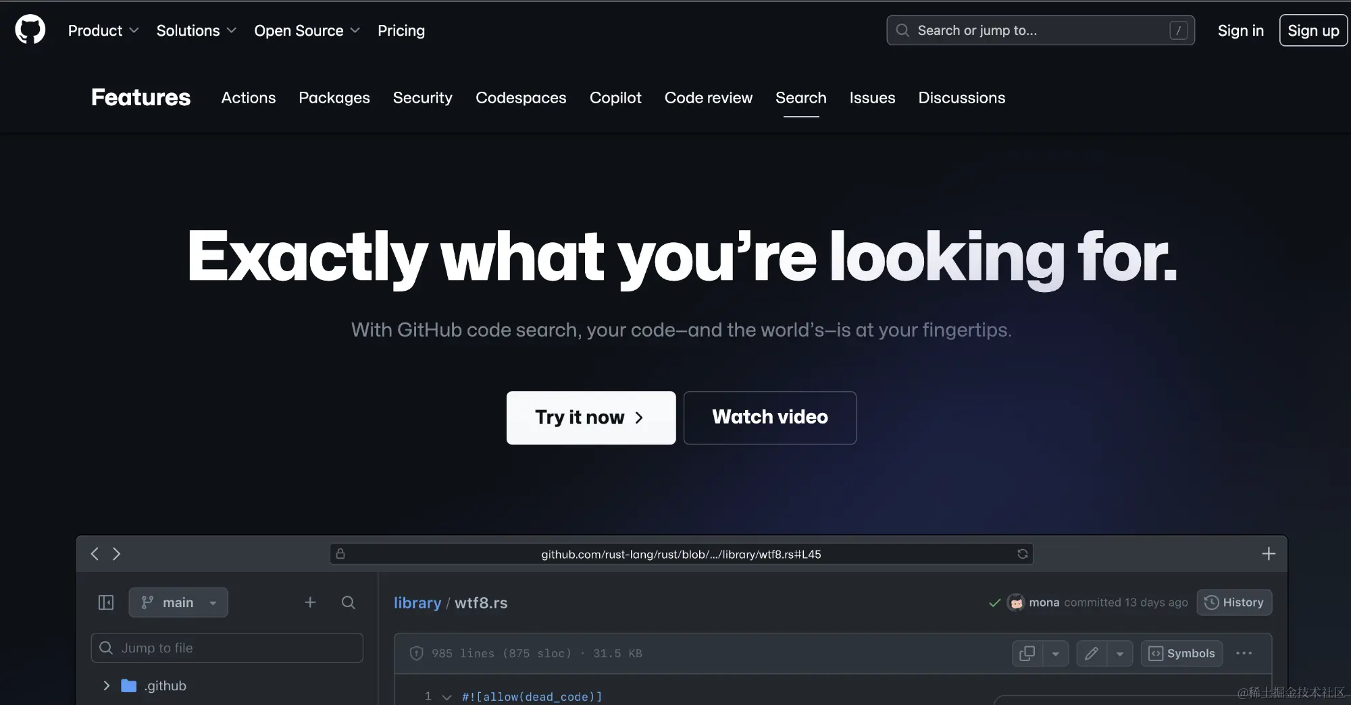1351x705 pixels.
Task: Expand the Solutions menu
Action: (196, 30)
